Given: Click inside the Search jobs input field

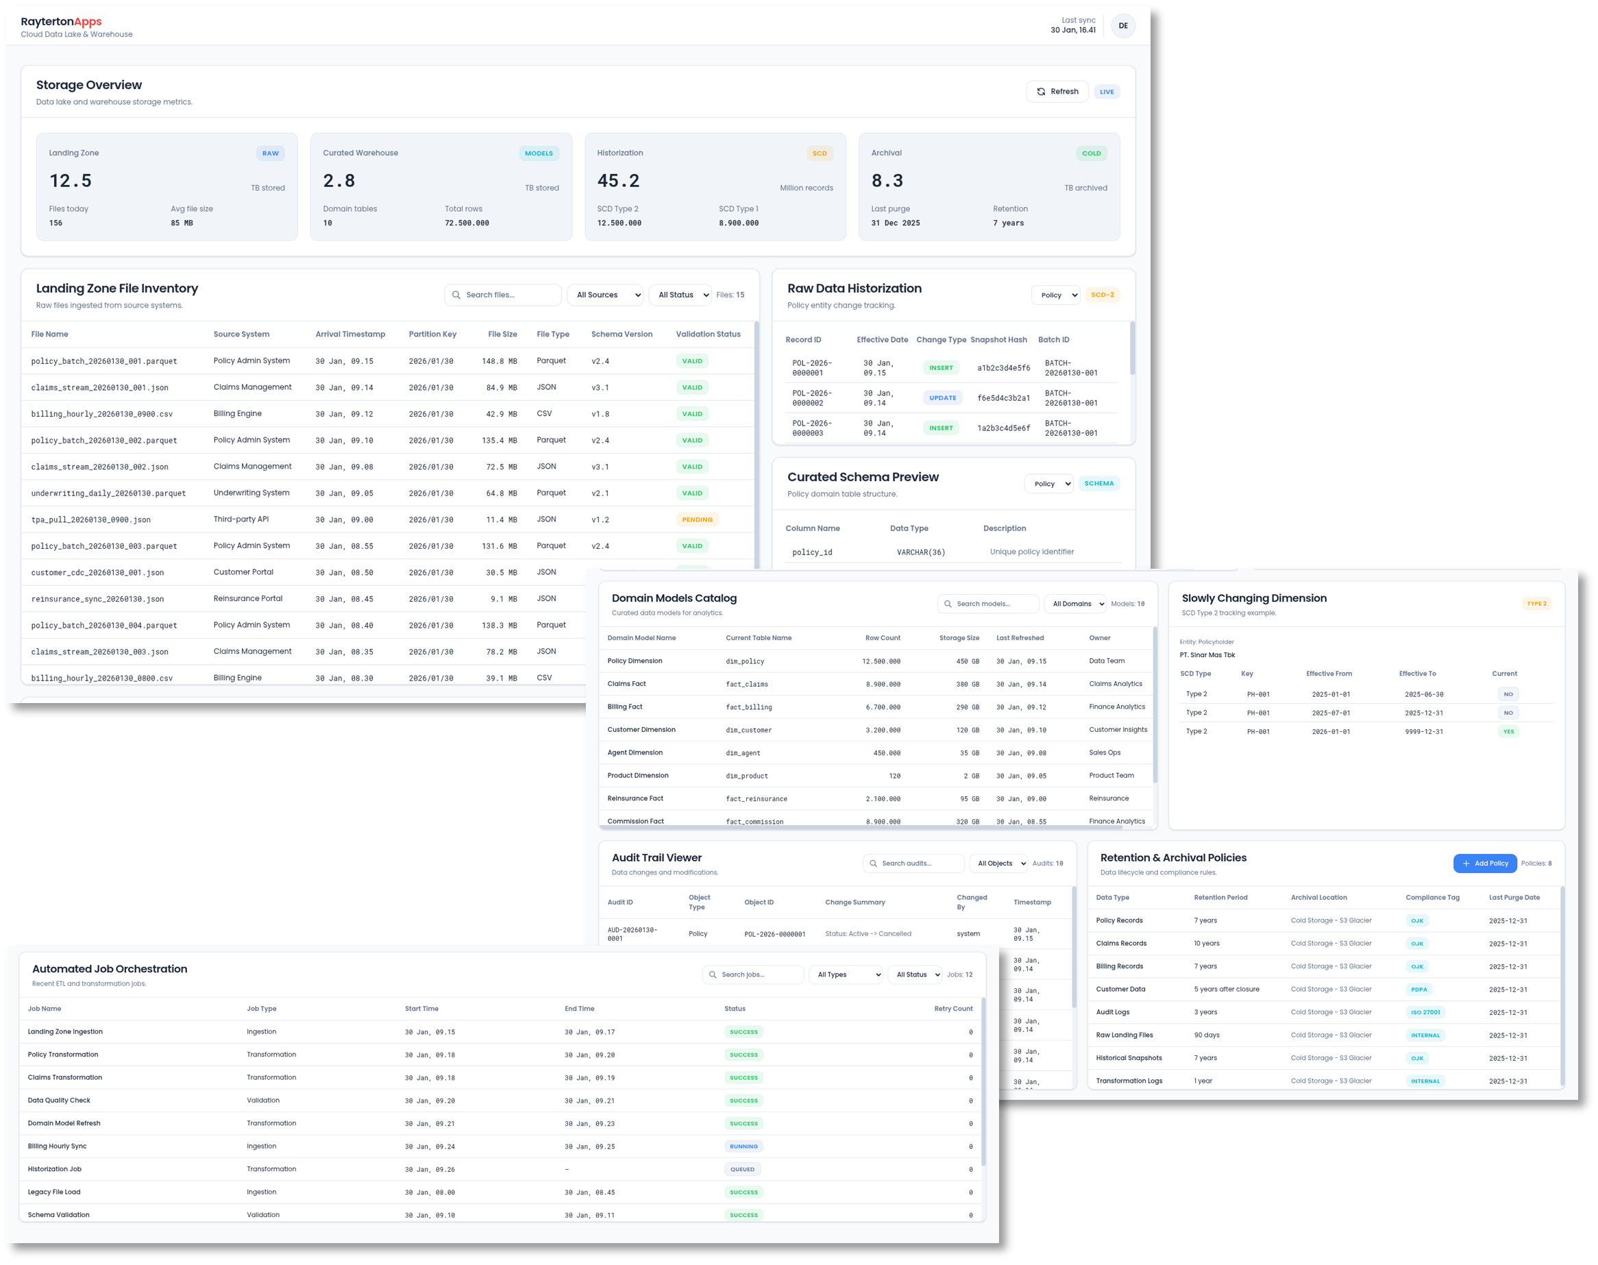Looking at the screenshot, I should click(x=755, y=974).
